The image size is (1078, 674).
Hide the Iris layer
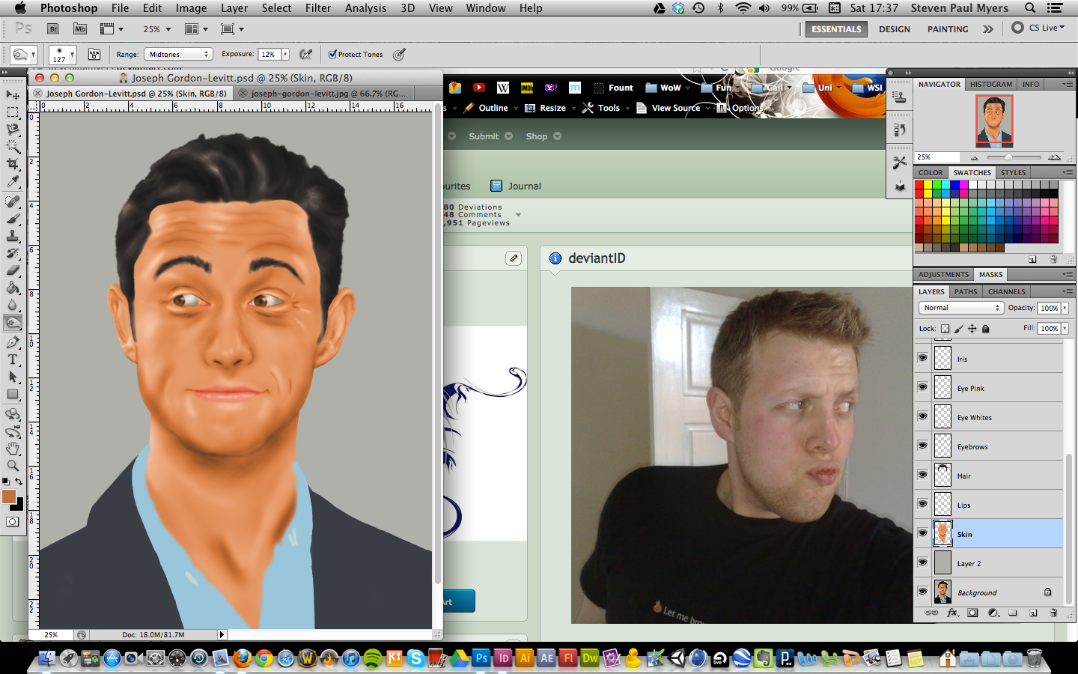pyautogui.click(x=922, y=359)
